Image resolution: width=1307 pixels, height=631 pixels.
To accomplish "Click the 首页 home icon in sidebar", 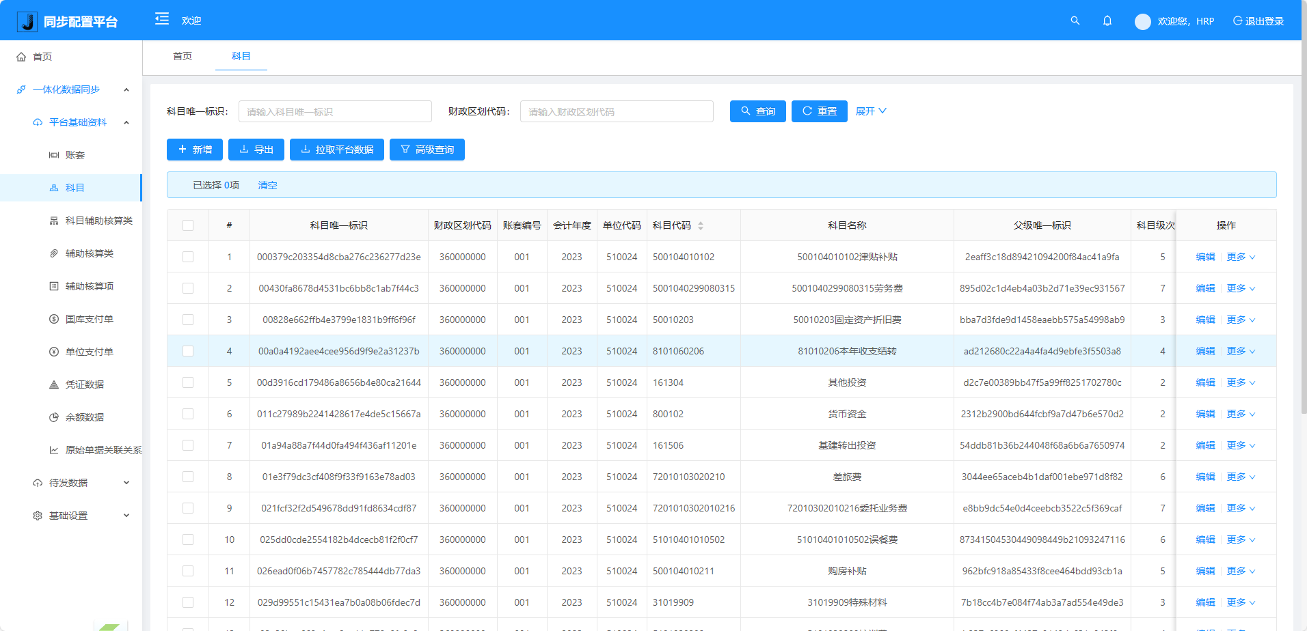I will pyautogui.click(x=21, y=57).
